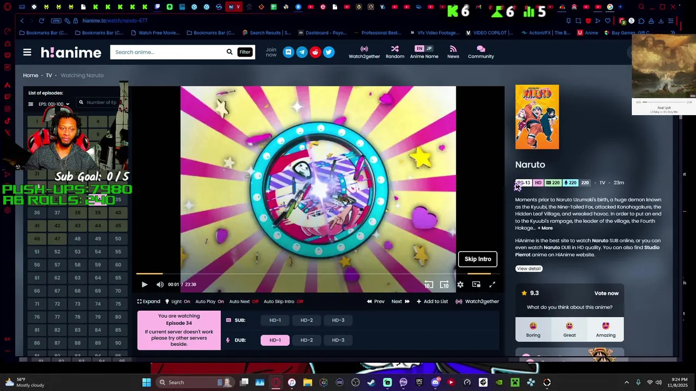This screenshot has width=696, height=391.
Task: Rate this anime as Amazing
Action: [606, 329]
